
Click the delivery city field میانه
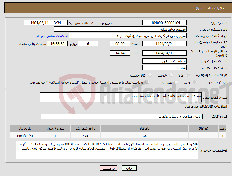point(164,68)
